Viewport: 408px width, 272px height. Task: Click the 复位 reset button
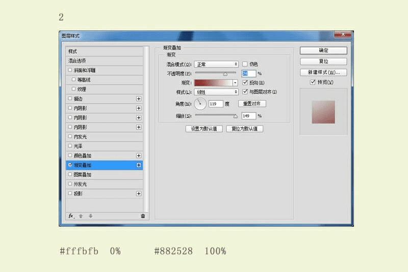pyautogui.click(x=323, y=62)
